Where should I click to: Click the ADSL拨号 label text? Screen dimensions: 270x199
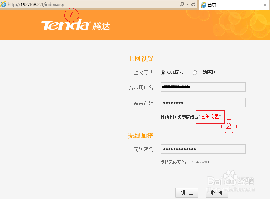pyautogui.click(x=175, y=72)
